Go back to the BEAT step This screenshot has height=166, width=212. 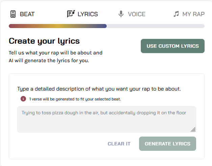tap(27, 14)
